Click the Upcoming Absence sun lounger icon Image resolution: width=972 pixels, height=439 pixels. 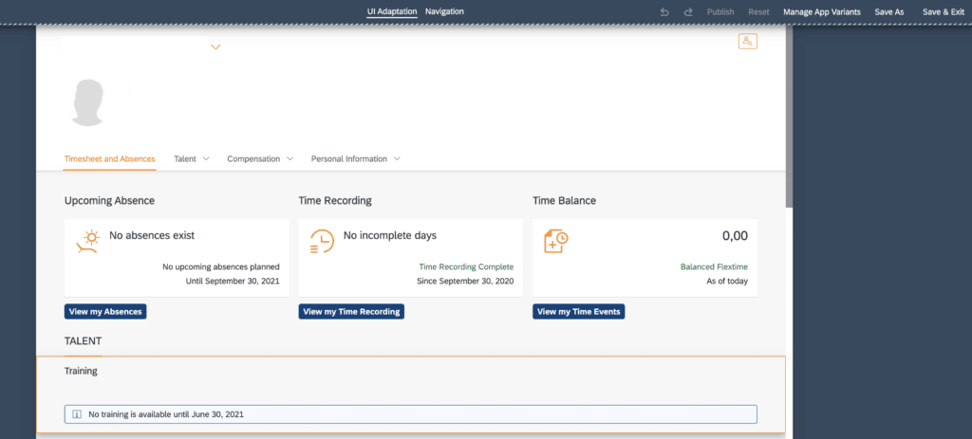[x=87, y=242]
